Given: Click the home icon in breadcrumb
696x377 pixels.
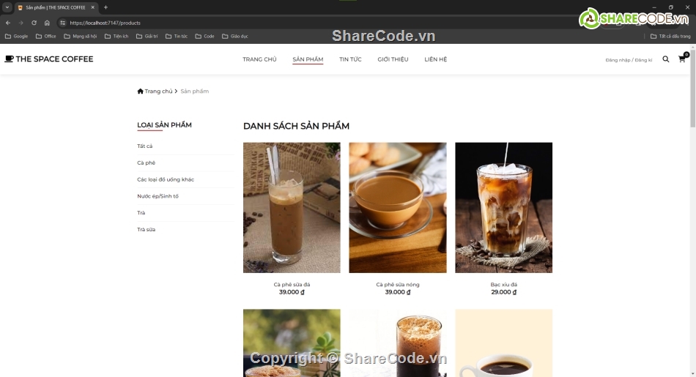Looking at the screenshot, I should click(141, 92).
